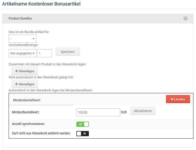Click the X mark on the black toggle
Image resolution: width=196 pixels, height=150 pixels.
click(85, 134)
